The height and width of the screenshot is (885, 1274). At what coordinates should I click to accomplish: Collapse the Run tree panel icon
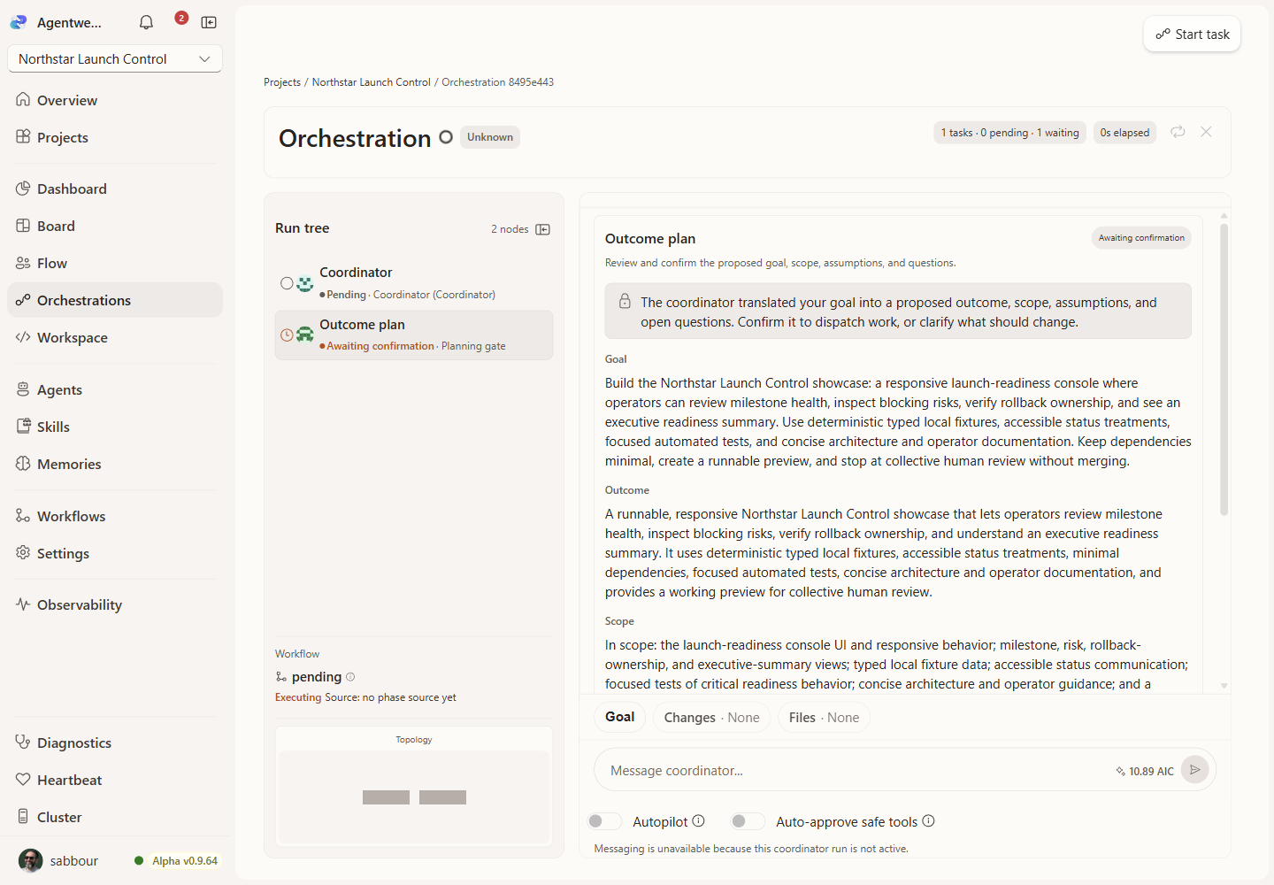pos(543,229)
